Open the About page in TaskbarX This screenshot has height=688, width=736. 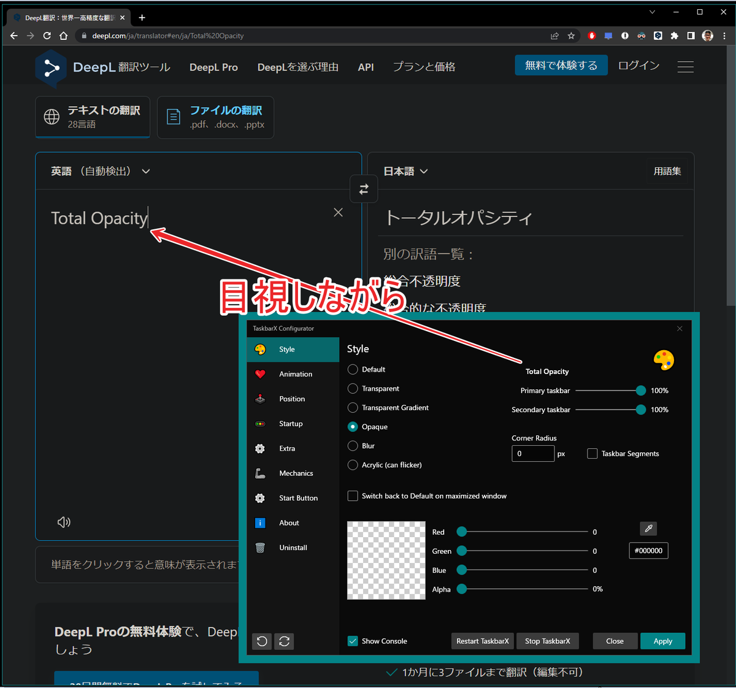[x=293, y=523]
